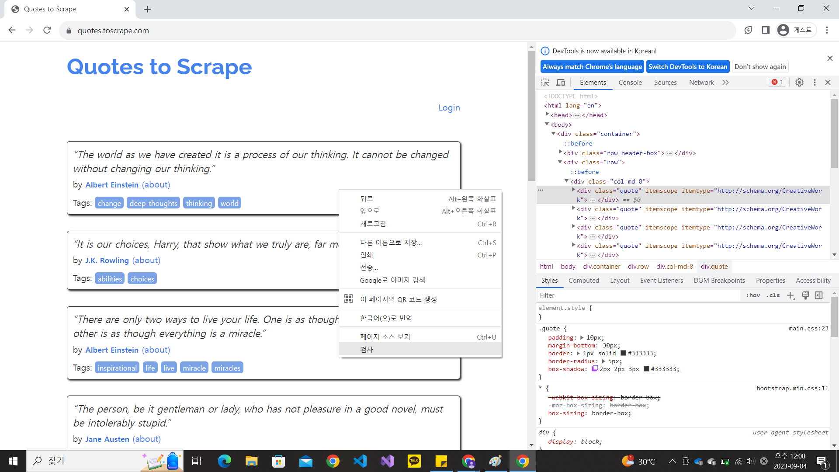This screenshot has height=472, width=839.
Task: Toggle the device toolbar icon
Action: click(x=561, y=83)
